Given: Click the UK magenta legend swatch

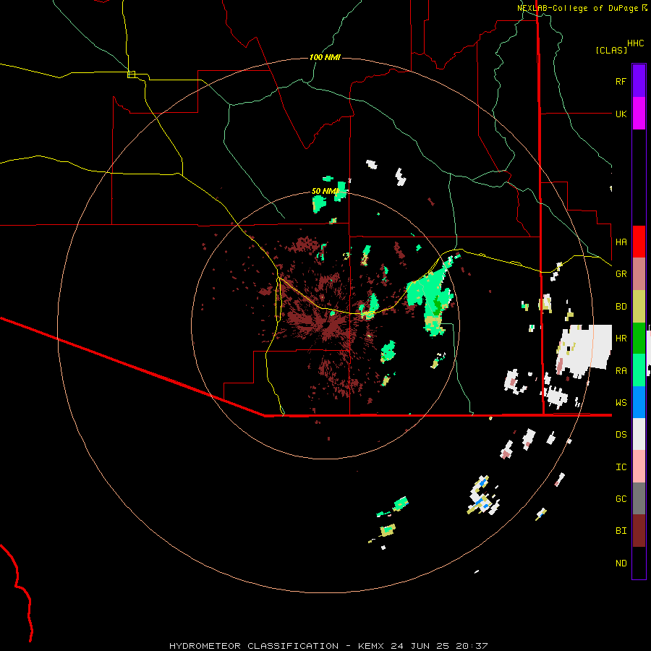Looking at the screenshot, I should pyautogui.click(x=639, y=114).
